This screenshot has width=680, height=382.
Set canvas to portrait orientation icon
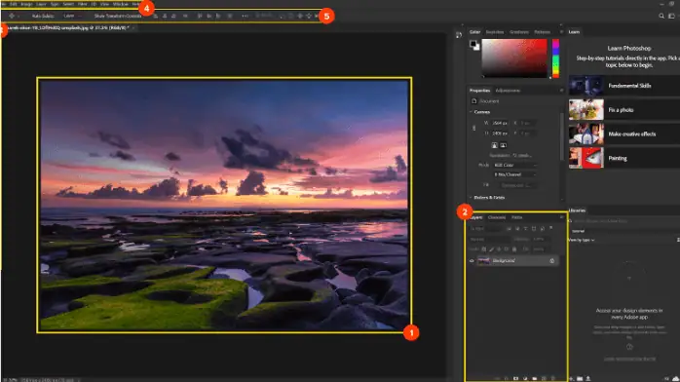(494, 145)
